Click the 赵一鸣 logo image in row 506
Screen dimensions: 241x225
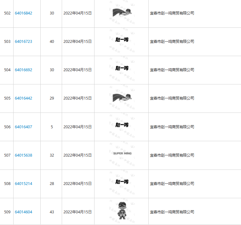coord(122,125)
